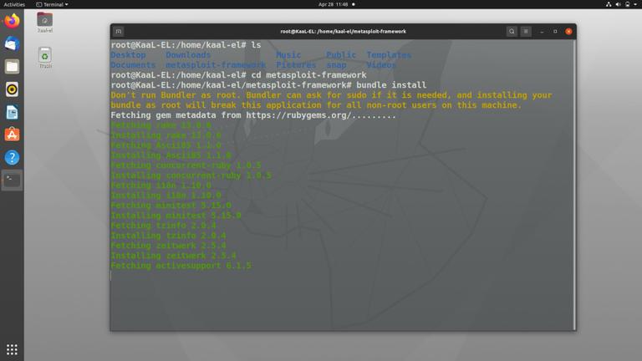
Task: Click the new tab icon in terminal titlebar
Action: click(x=119, y=32)
